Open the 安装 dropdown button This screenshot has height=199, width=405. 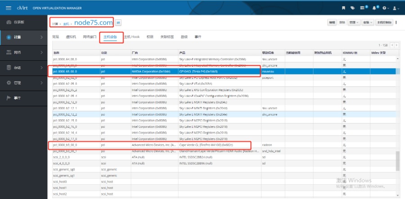click(368, 23)
